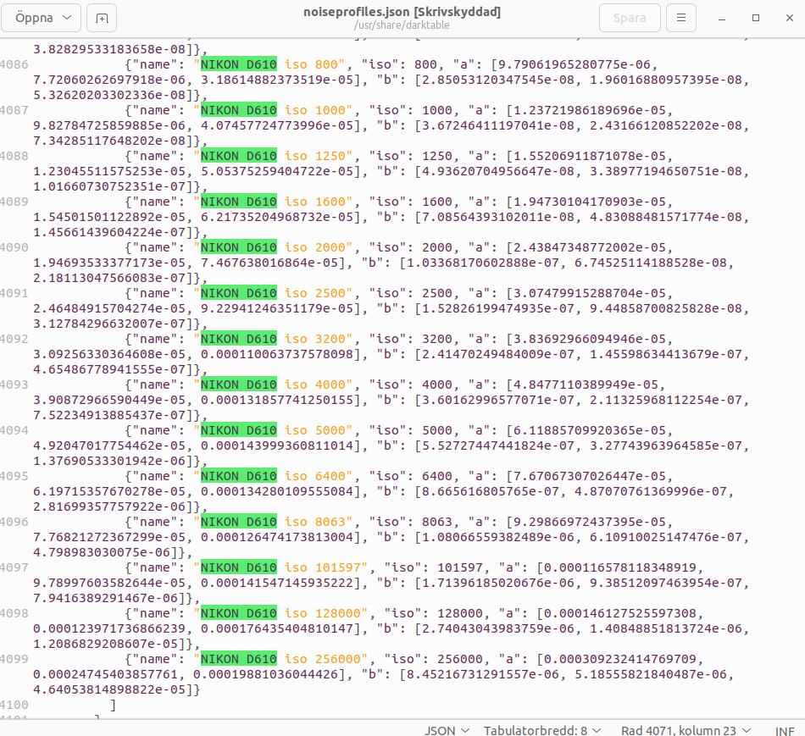
Task: Click line number 4098 in gutter
Action: [x=14, y=613]
